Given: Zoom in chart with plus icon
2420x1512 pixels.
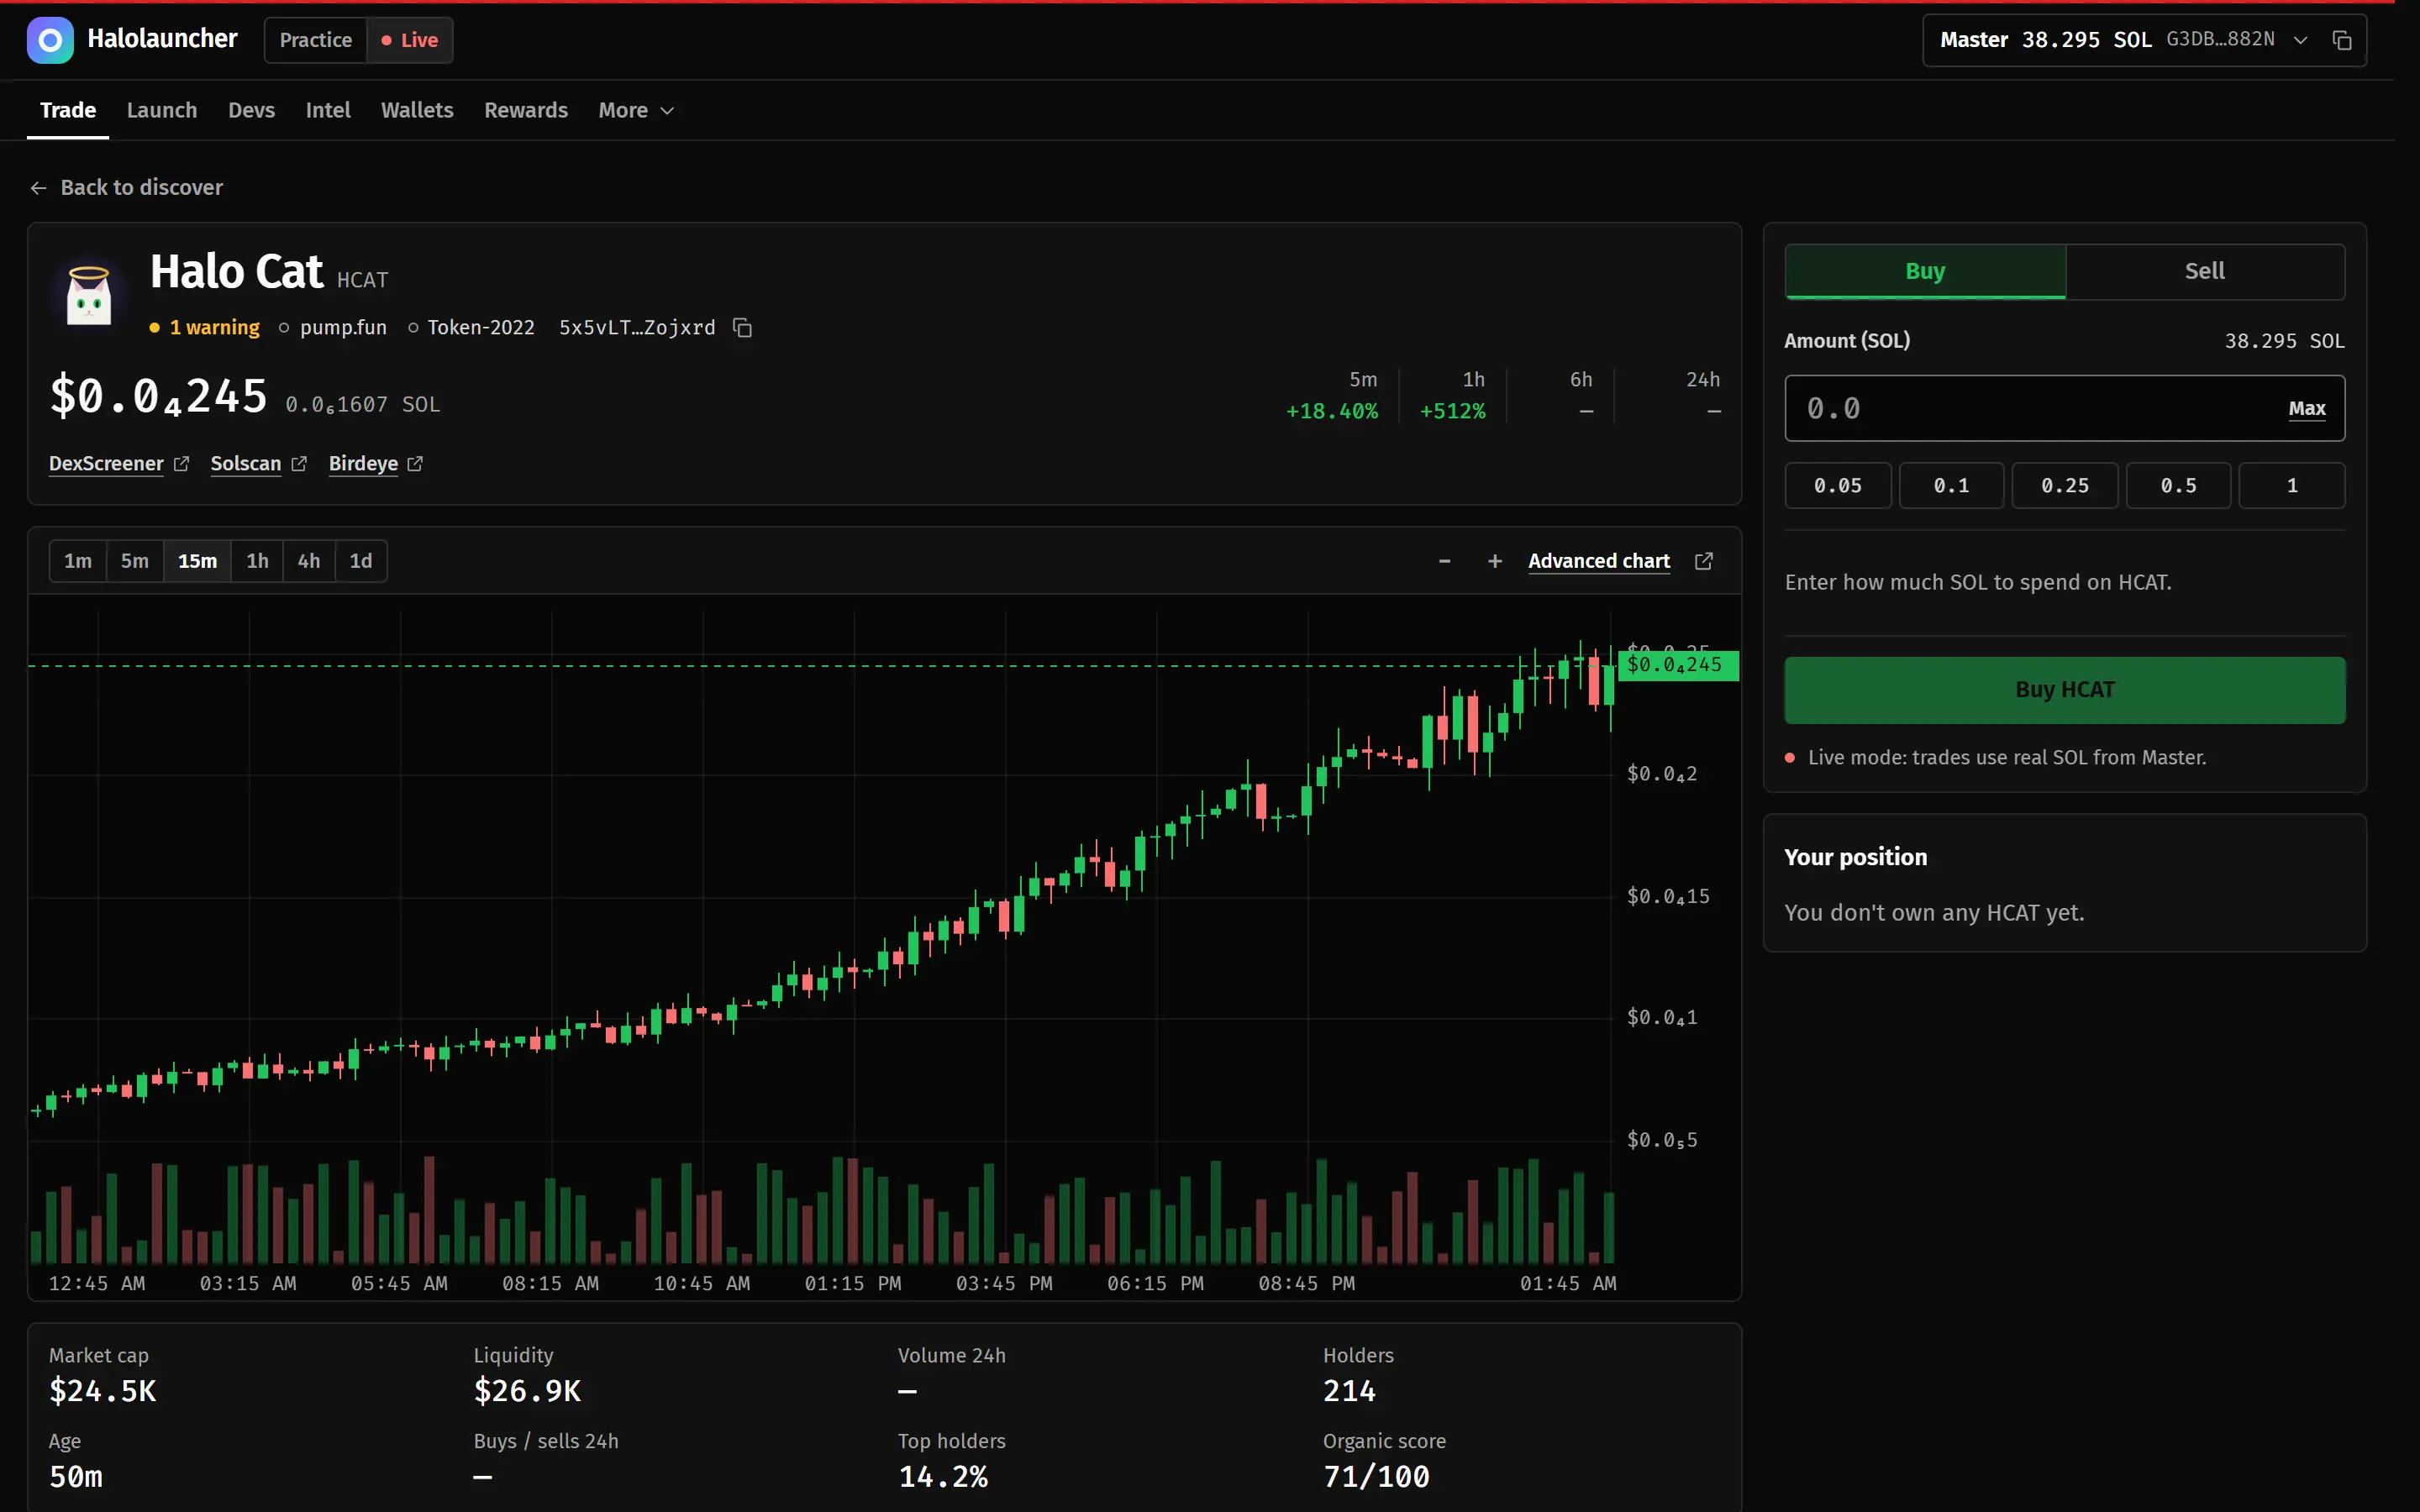Looking at the screenshot, I should (x=1495, y=561).
